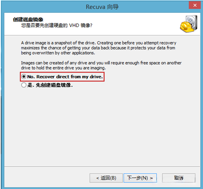The height and width of the screenshot is (189, 203).
Task: Click the "No. Recover direct from my drive." label text
Action: click(65, 77)
